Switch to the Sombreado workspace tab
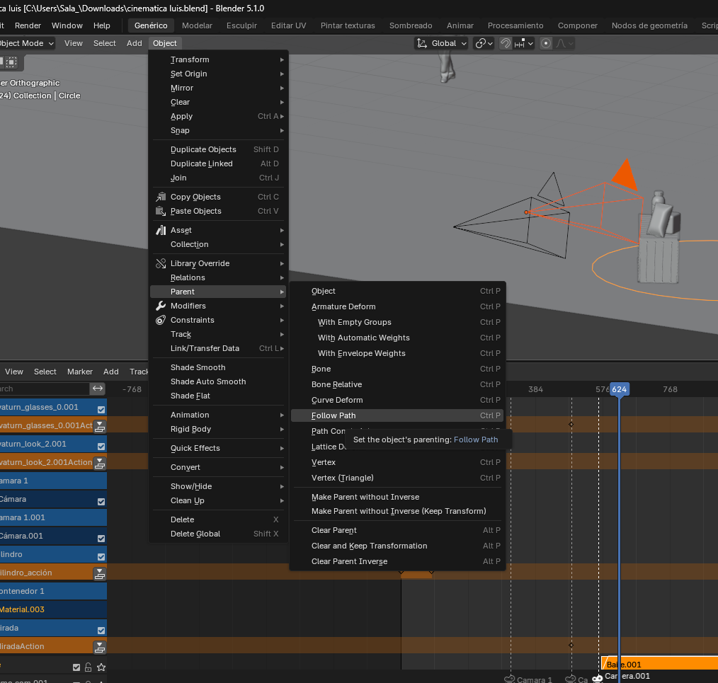 tap(411, 25)
